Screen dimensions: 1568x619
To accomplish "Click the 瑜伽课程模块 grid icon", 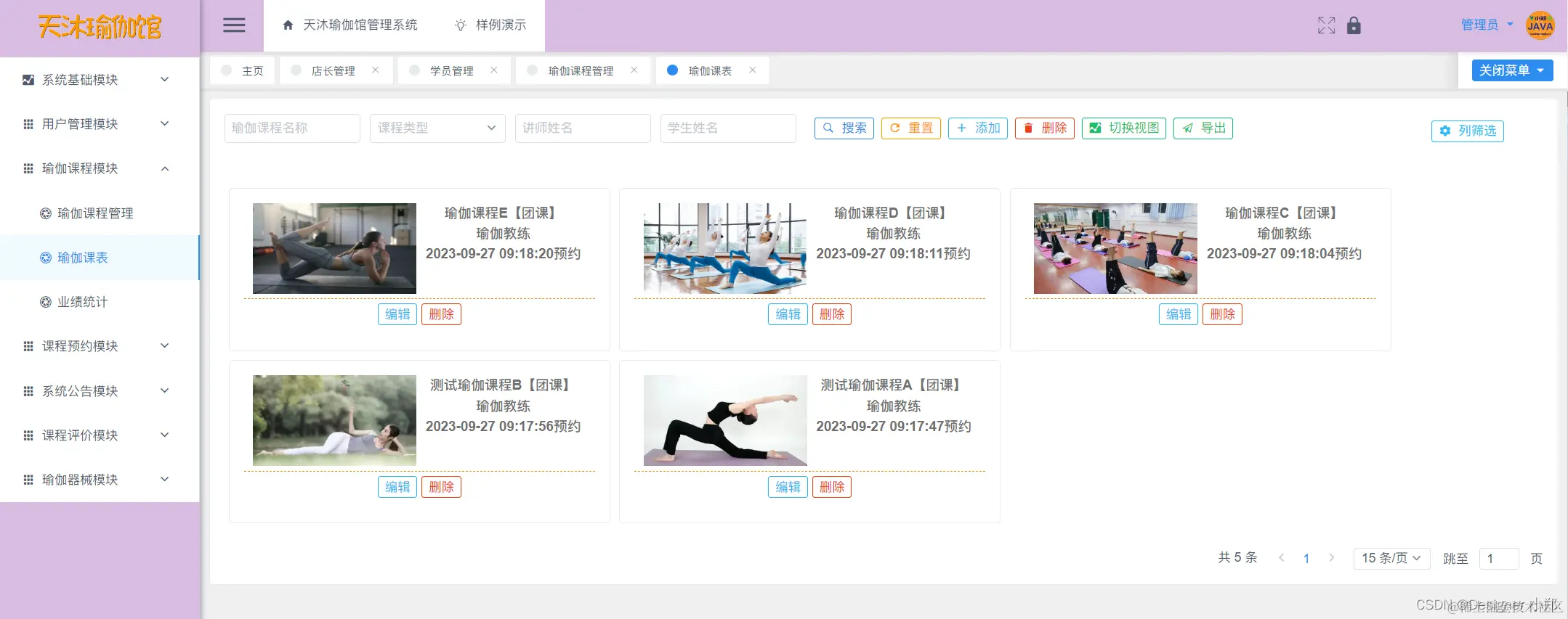I will pyautogui.click(x=28, y=168).
